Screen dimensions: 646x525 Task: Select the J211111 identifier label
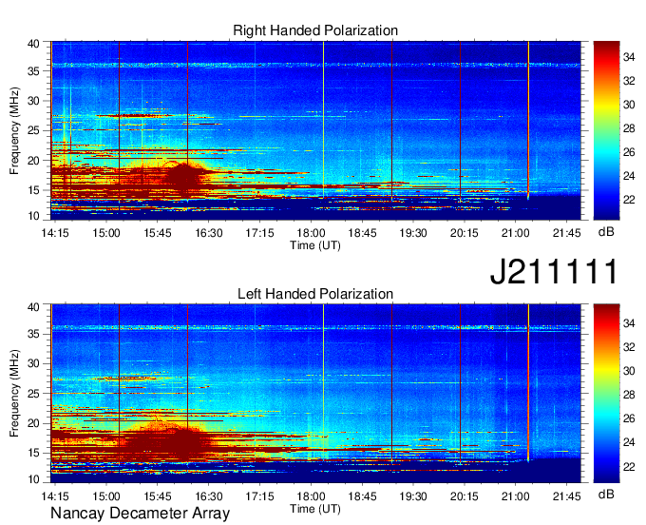[554, 271]
